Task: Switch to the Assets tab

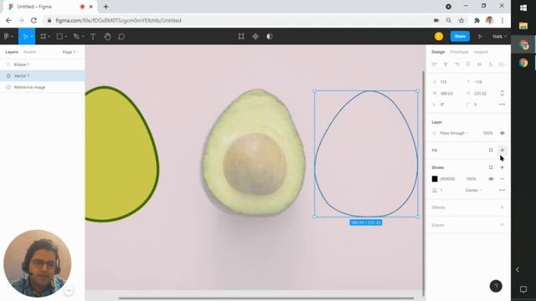Action: 30,52
